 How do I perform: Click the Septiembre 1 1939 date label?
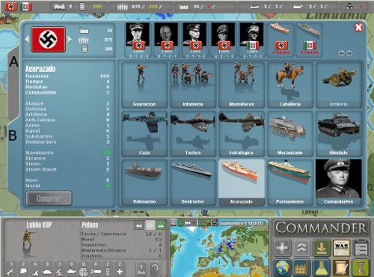point(241,223)
